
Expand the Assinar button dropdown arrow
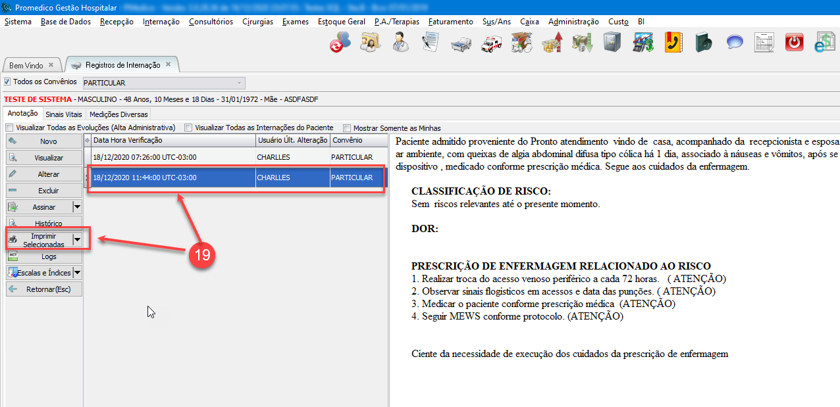77,207
